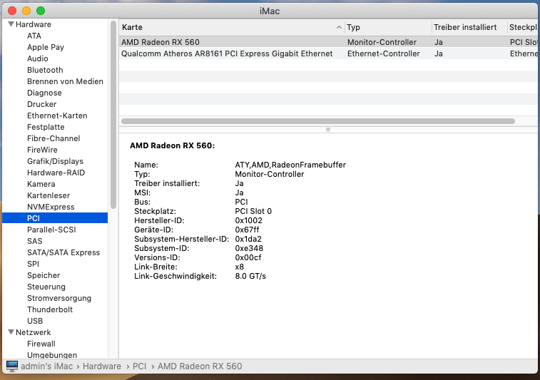
Task: Collapse the Hardware section triangle
Action: click(x=11, y=24)
